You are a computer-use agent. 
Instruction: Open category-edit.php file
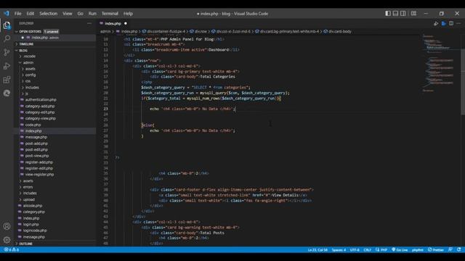point(40,112)
